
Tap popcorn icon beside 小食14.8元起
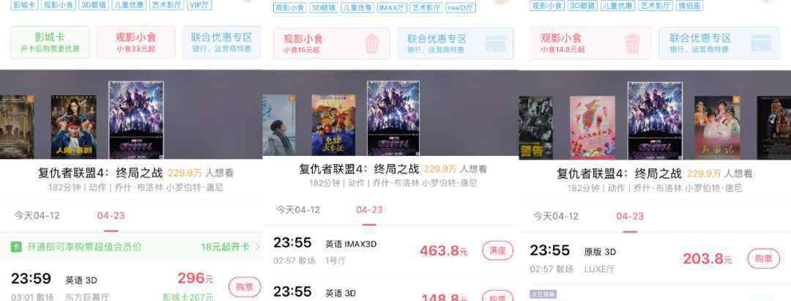coord(633,44)
